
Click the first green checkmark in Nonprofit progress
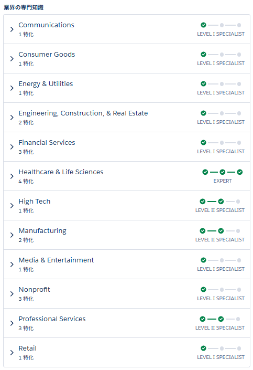coord(204,290)
